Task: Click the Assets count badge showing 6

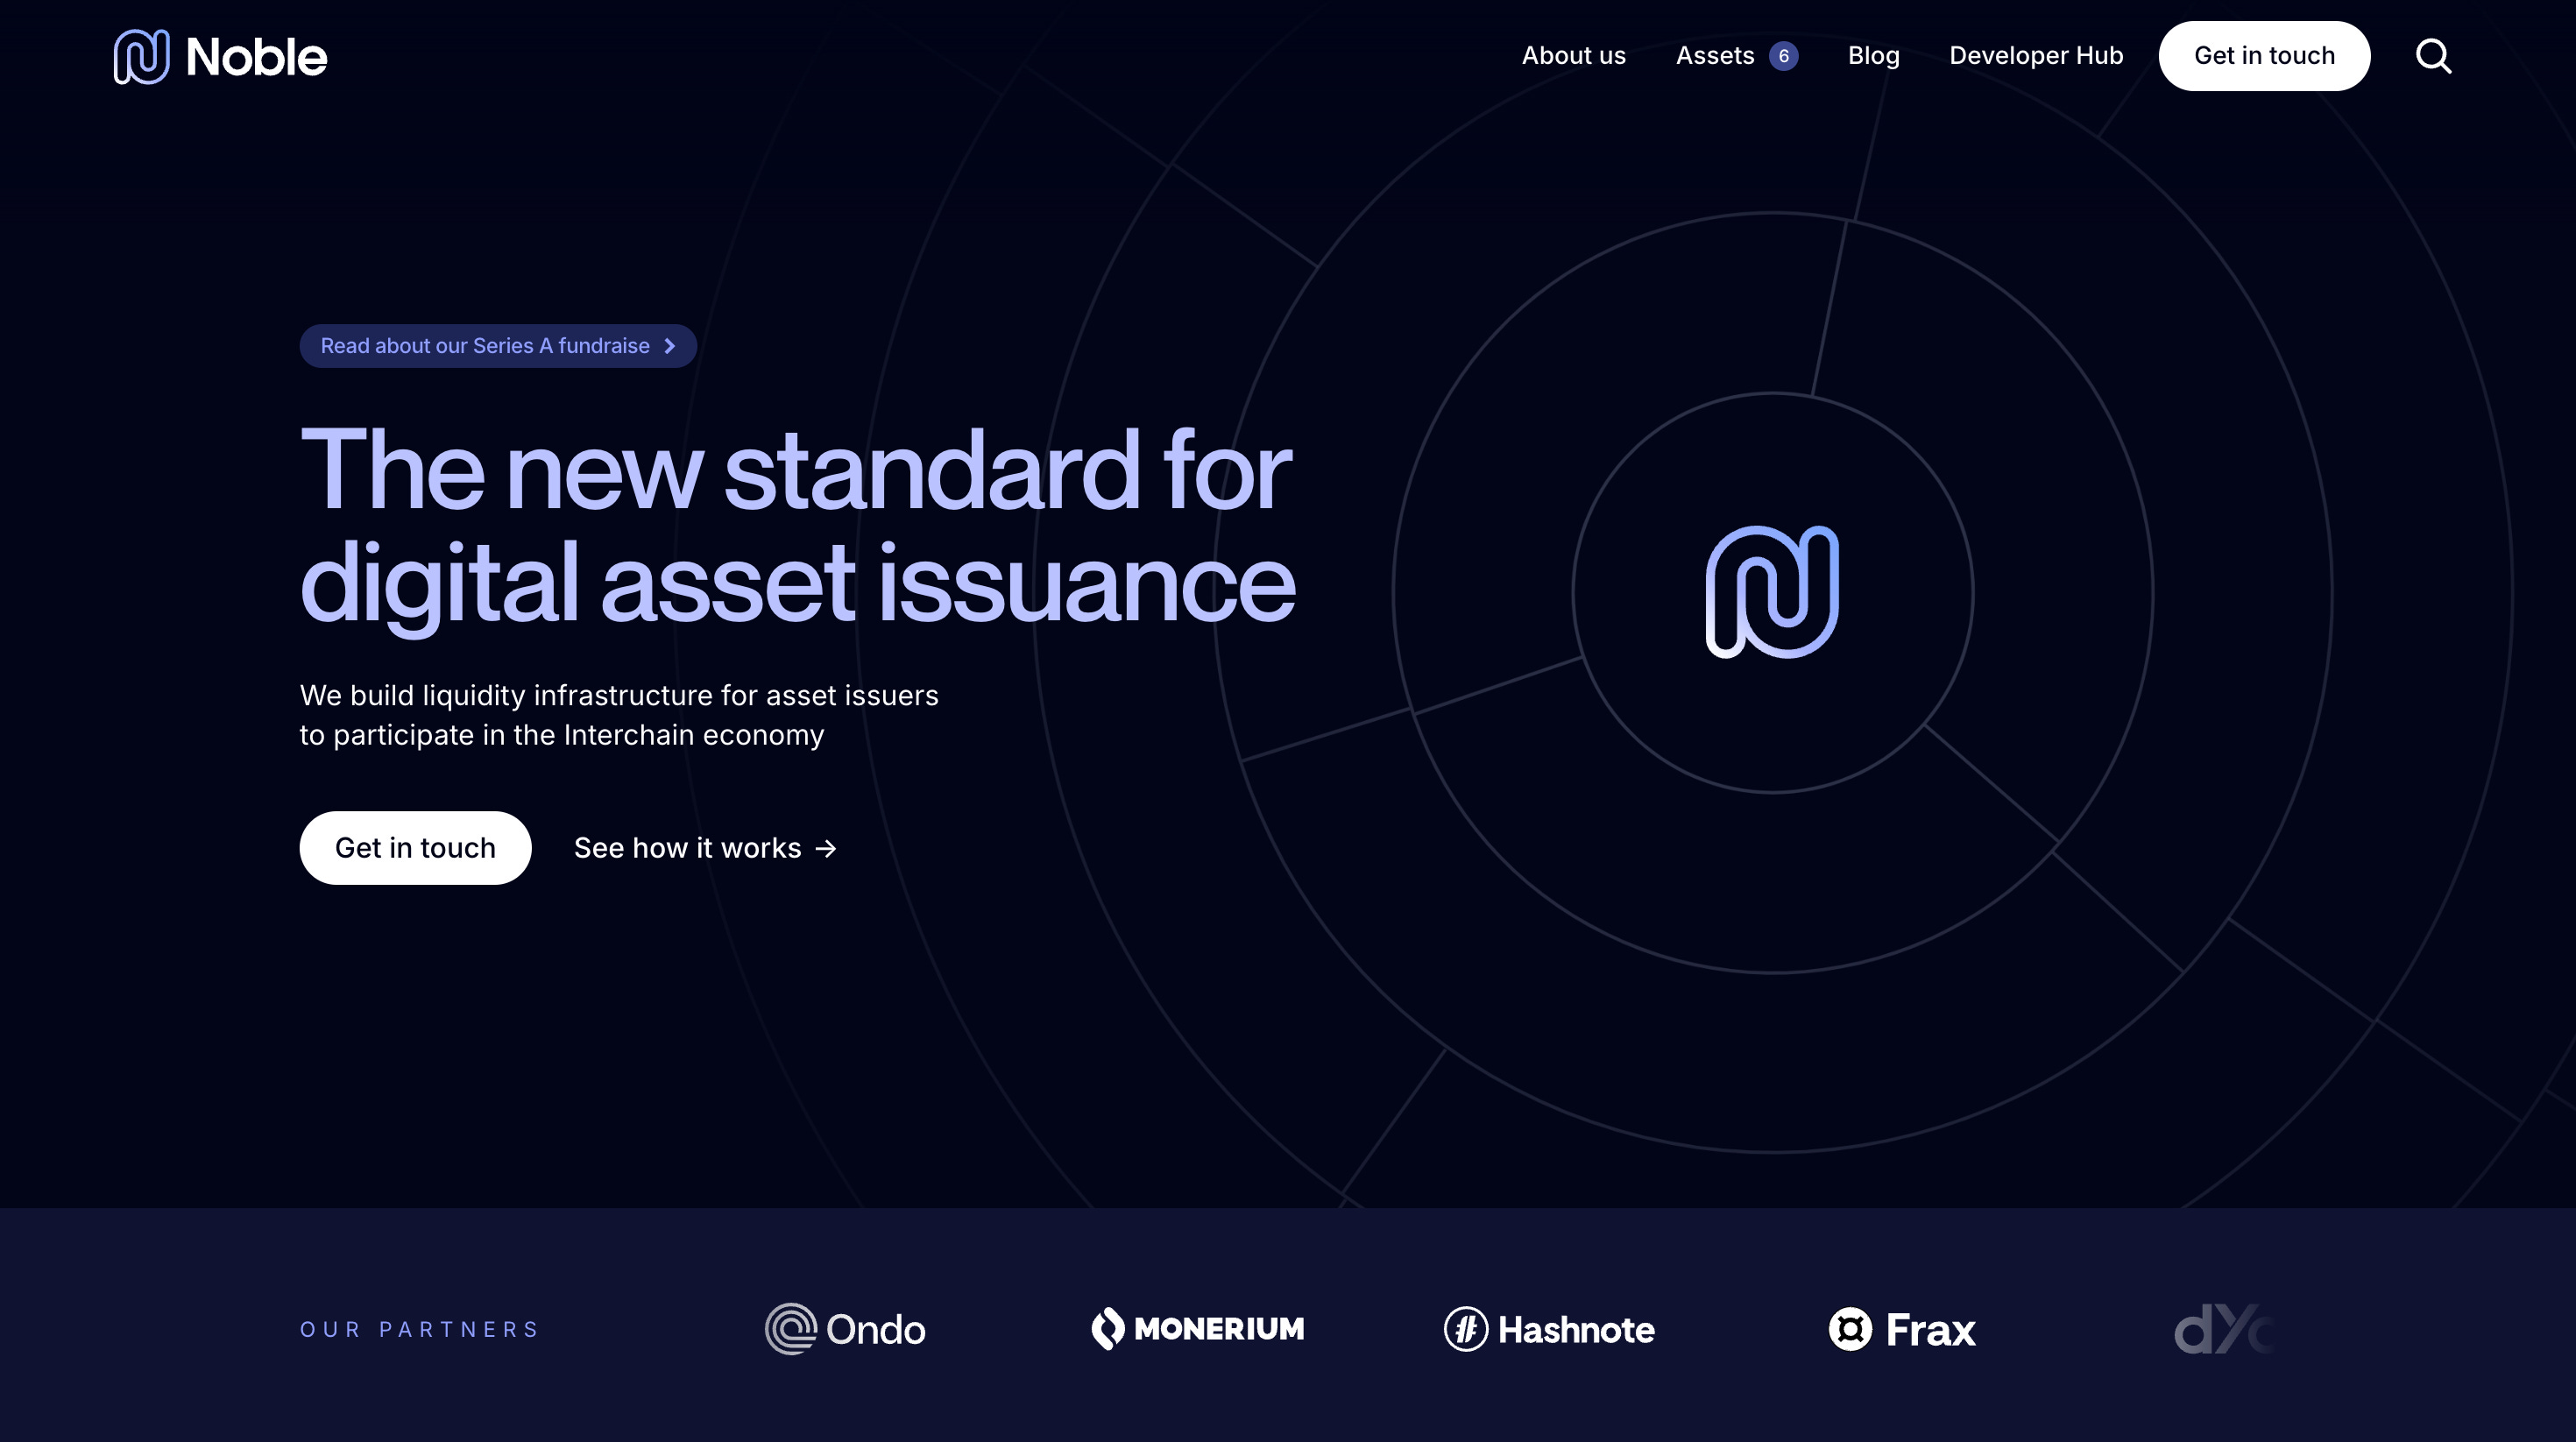Action: pyautogui.click(x=1783, y=56)
